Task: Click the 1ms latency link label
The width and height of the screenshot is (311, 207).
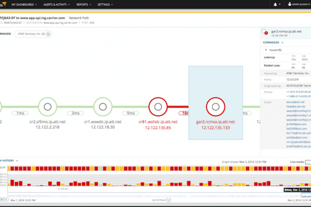Action: 20,113
